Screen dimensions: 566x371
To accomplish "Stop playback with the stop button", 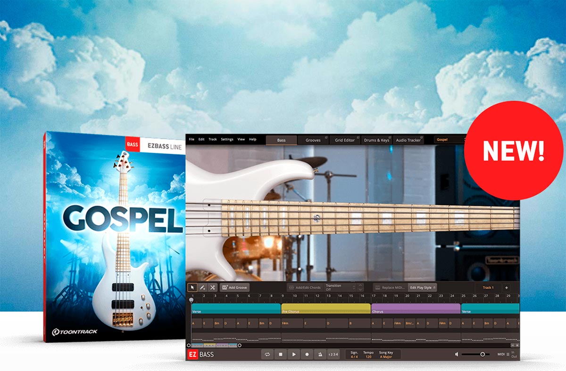I will coord(281,354).
